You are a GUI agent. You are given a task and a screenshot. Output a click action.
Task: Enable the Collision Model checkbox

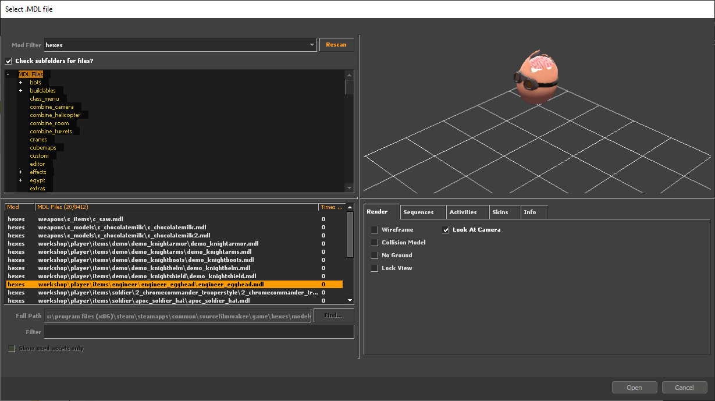point(374,243)
